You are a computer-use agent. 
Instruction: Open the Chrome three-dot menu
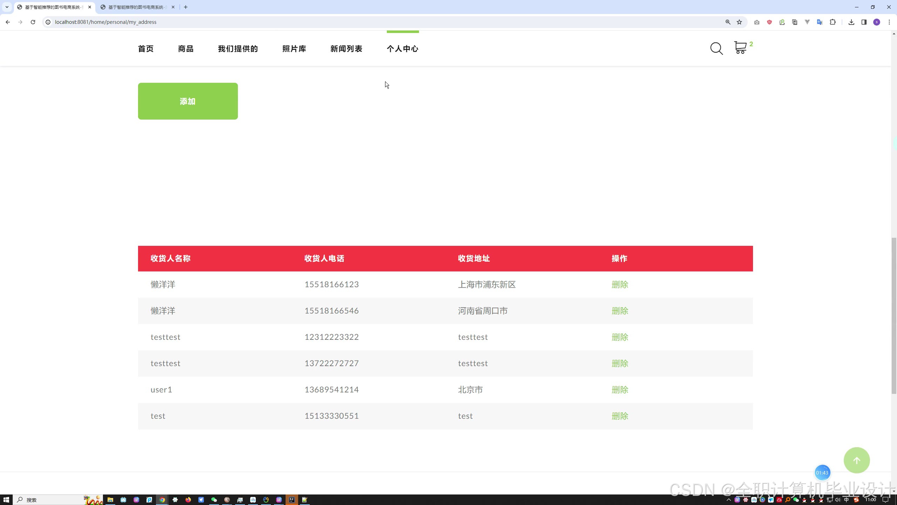pyautogui.click(x=889, y=22)
